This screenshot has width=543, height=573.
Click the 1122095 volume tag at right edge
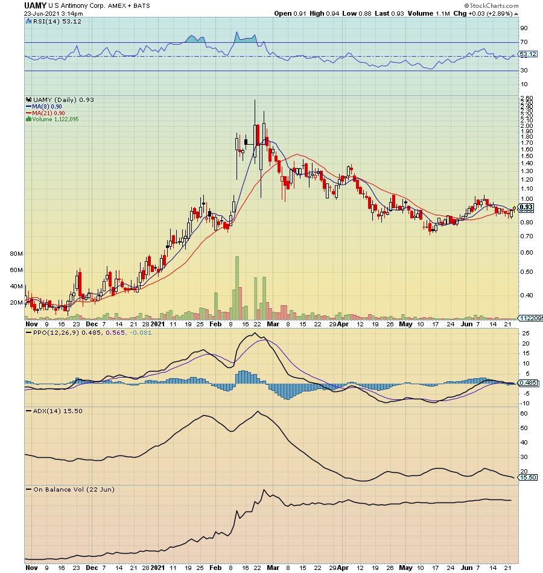pos(532,318)
